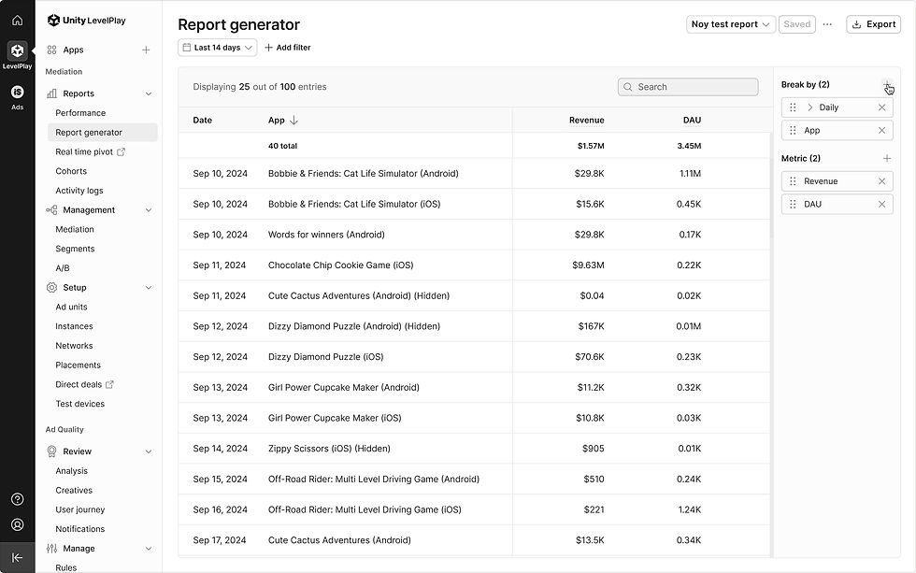
Task: Grab the drag handle of Revenue
Action: coord(793,181)
